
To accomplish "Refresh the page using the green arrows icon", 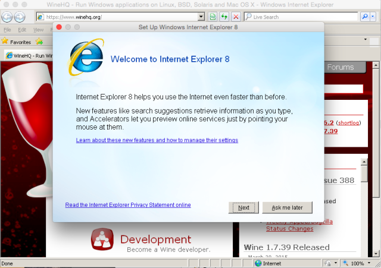I will click(224, 17).
